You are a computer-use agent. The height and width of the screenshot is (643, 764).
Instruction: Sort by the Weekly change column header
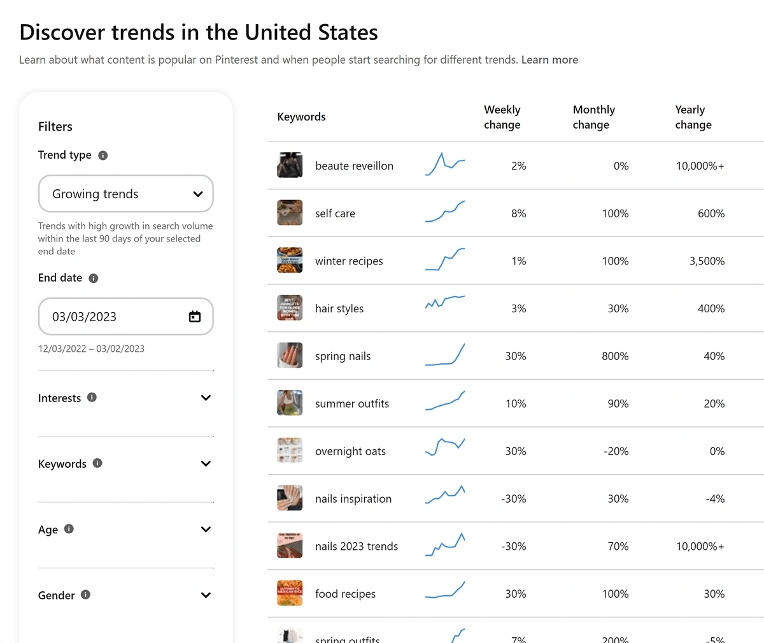pos(502,117)
